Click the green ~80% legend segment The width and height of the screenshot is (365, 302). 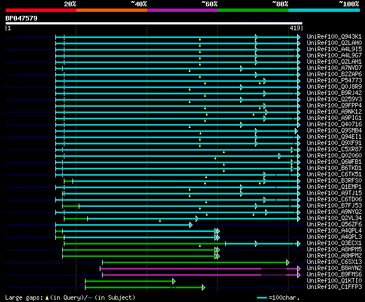click(x=253, y=10)
